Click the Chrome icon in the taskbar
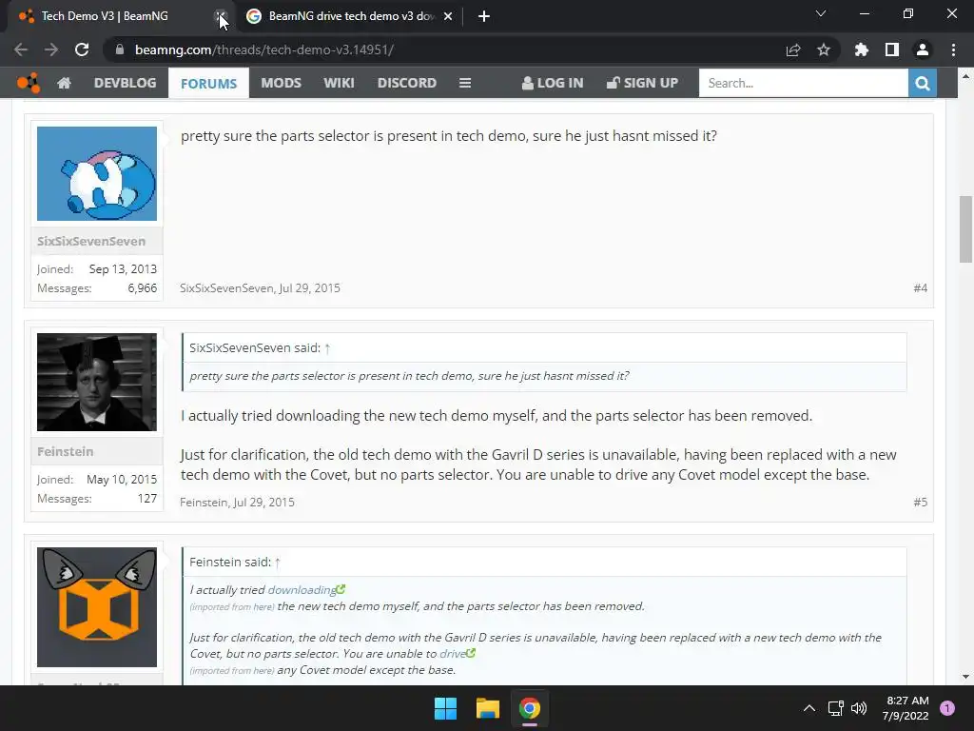This screenshot has width=974, height=731. click(529, 708)
